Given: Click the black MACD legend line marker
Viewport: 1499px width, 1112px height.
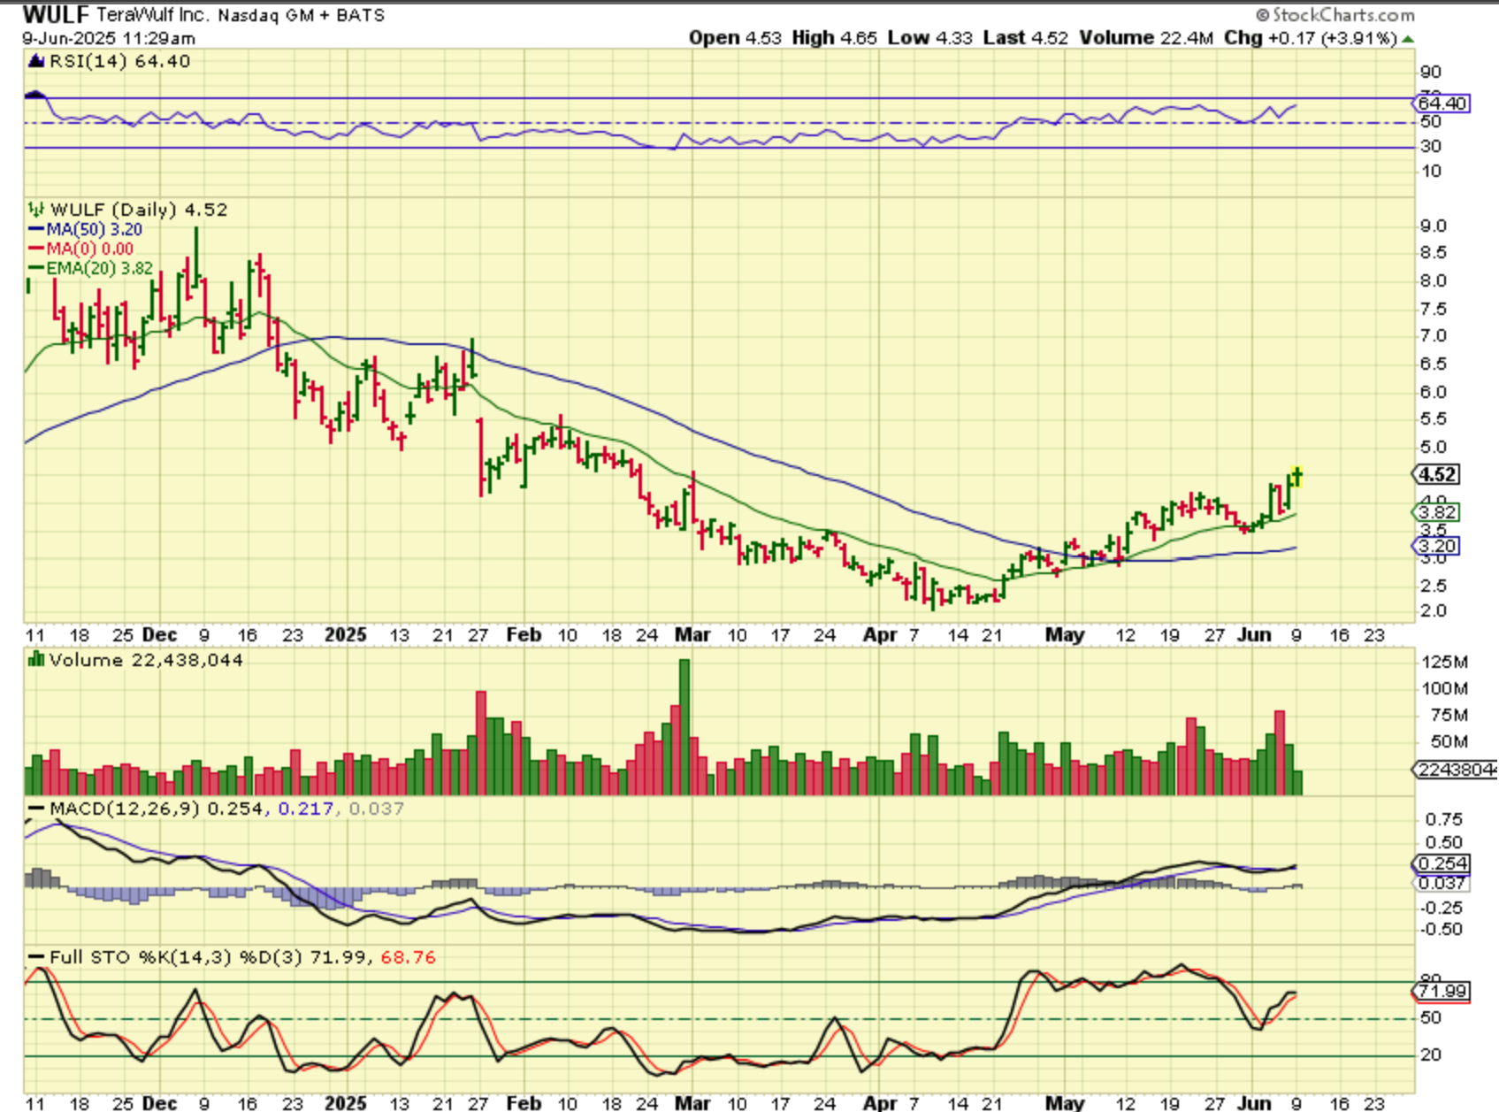Looking at the screenshot, I should coord(36,809).
